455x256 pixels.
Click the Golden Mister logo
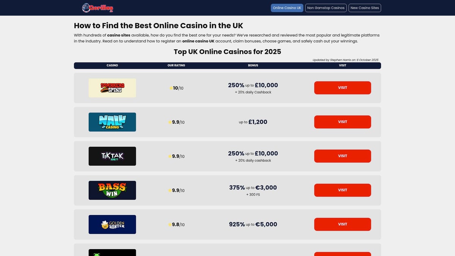click(112, 225)
